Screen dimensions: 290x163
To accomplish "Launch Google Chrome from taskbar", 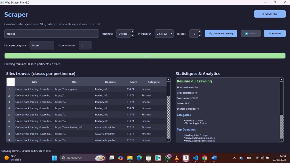I will (205, 158).
